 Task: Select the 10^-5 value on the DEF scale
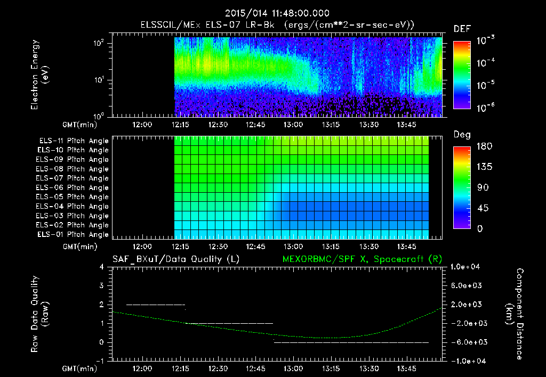pos(485,85)
